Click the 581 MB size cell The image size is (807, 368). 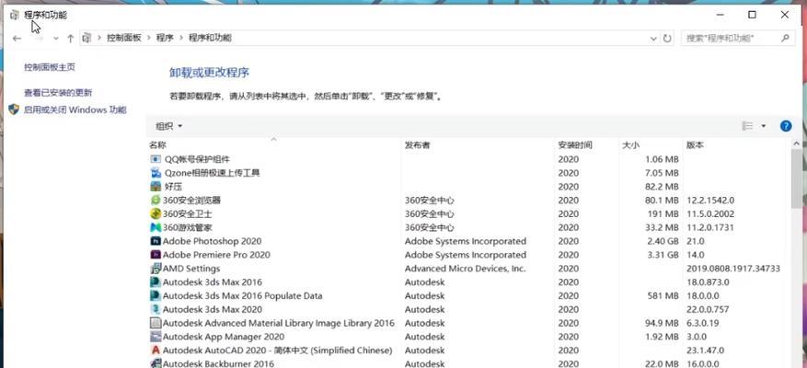pyautogui.click(x=663, y=296)
